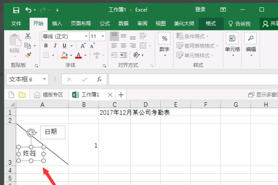The height and width of the screenshot is (185, 278).
Task: Close the 工作簿1 workbook tab
Action: 110,95
